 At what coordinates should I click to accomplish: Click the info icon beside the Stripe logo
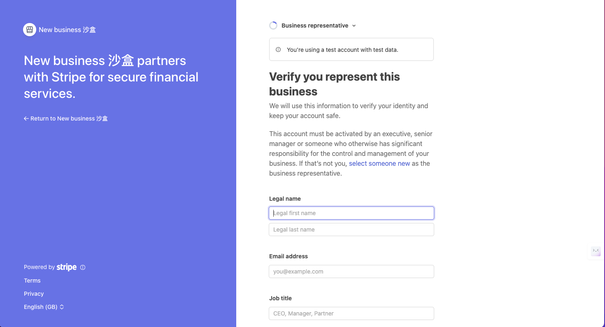(x=83, y=267)
